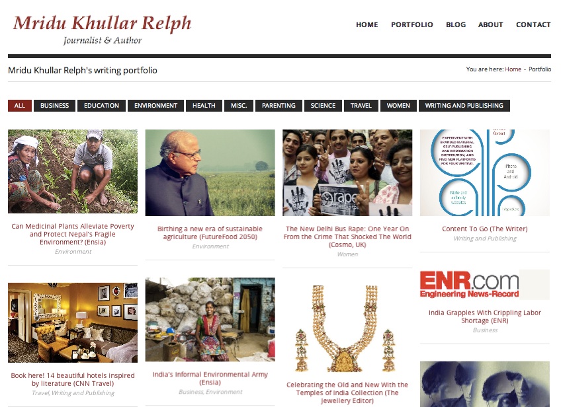Image resolution: width=561 pixels, height=407 pixels.
Task: View the New Delhi protest photo
Action: pos(347,172)
